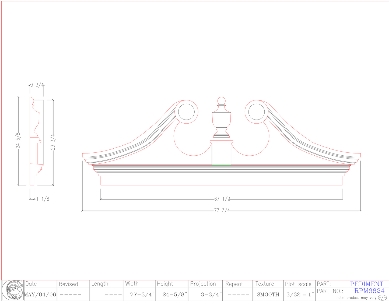This screenshot has height=304, width=389.
Task: Select the MAY/04/06 date field
Action: pos(39,294)
